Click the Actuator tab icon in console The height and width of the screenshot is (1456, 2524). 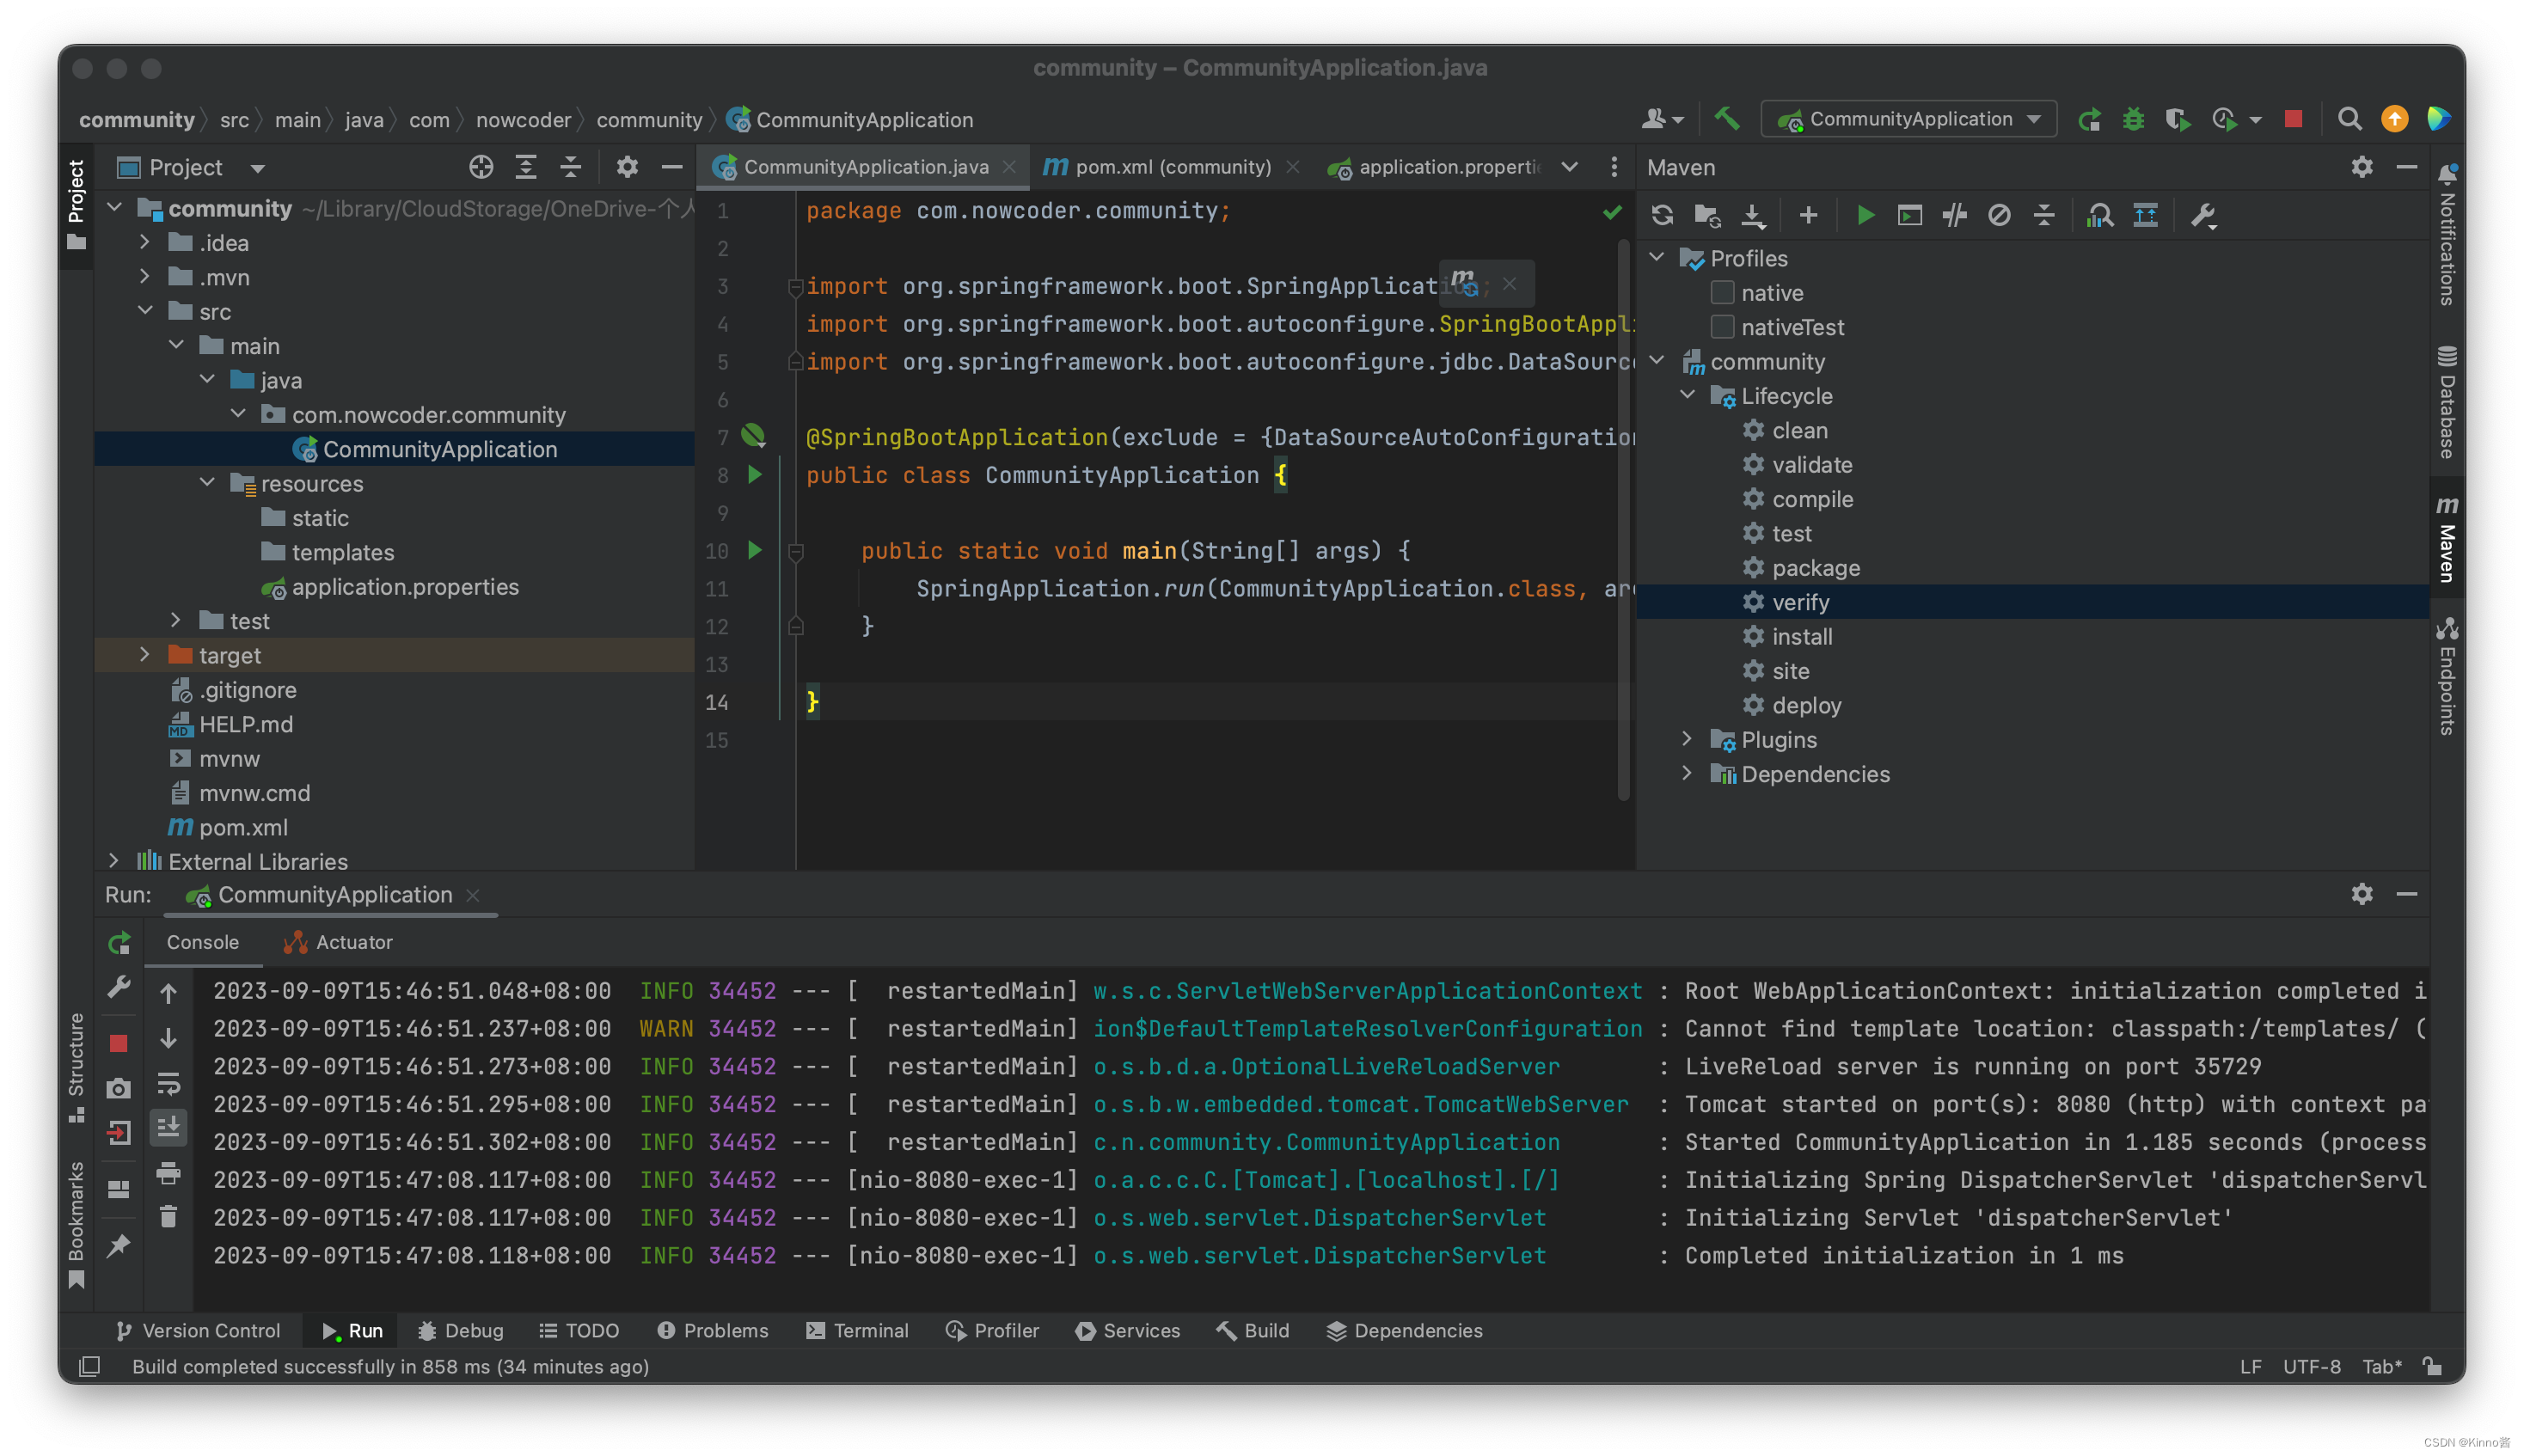[x=291, y=941]
